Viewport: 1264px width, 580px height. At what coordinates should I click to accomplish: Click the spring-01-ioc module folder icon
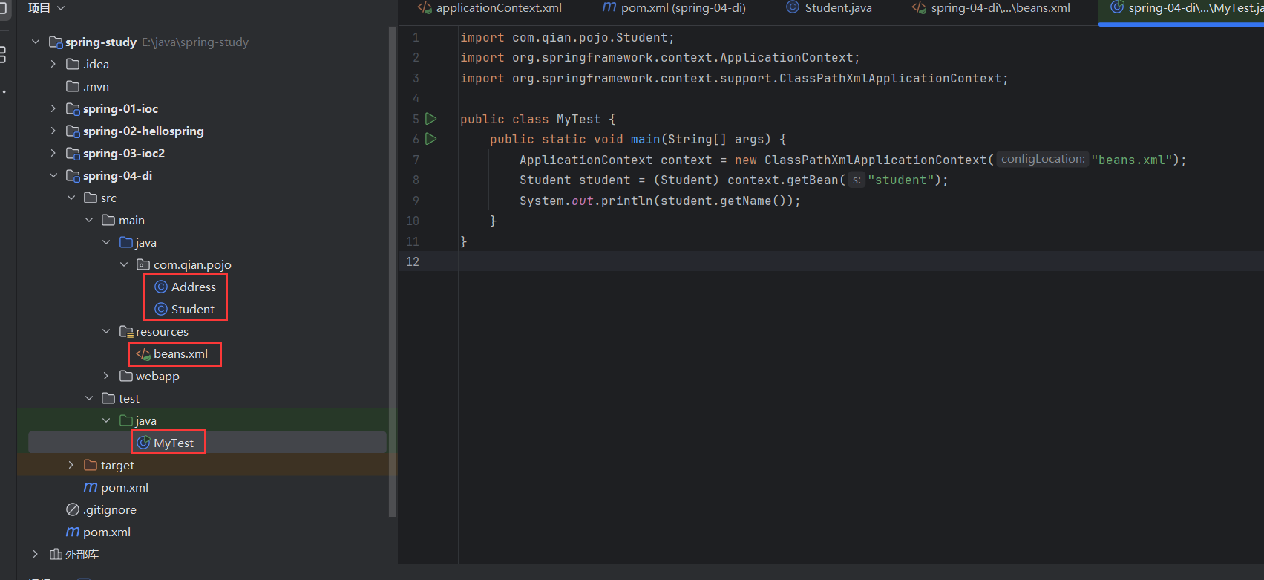tap(73, 109)
